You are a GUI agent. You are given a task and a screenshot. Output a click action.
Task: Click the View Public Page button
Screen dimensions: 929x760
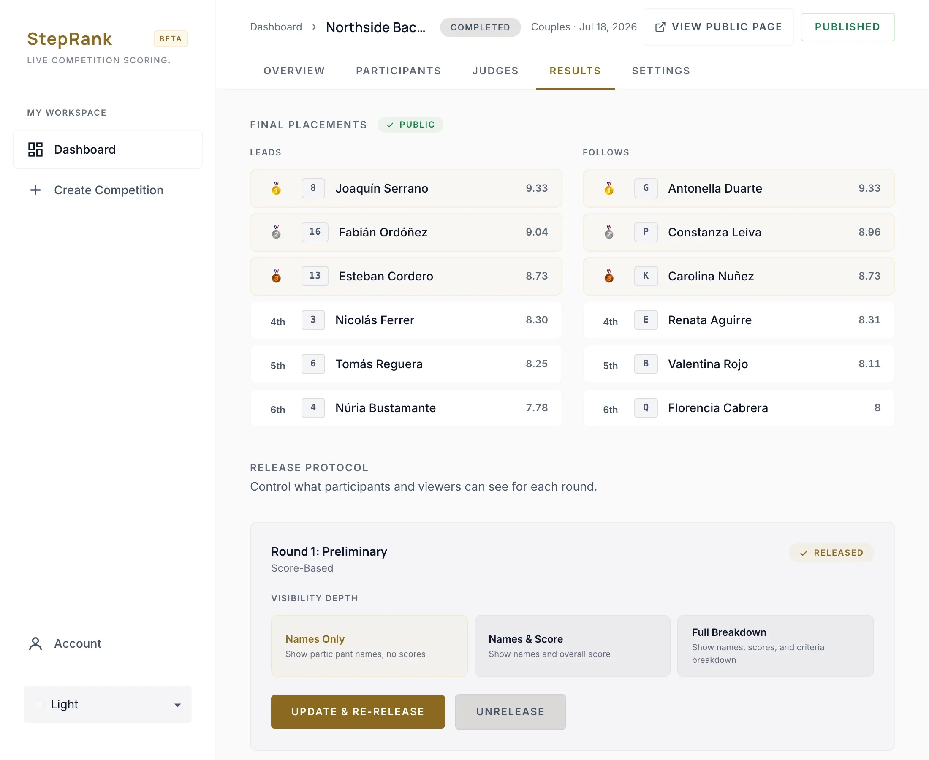pos(718,27)
